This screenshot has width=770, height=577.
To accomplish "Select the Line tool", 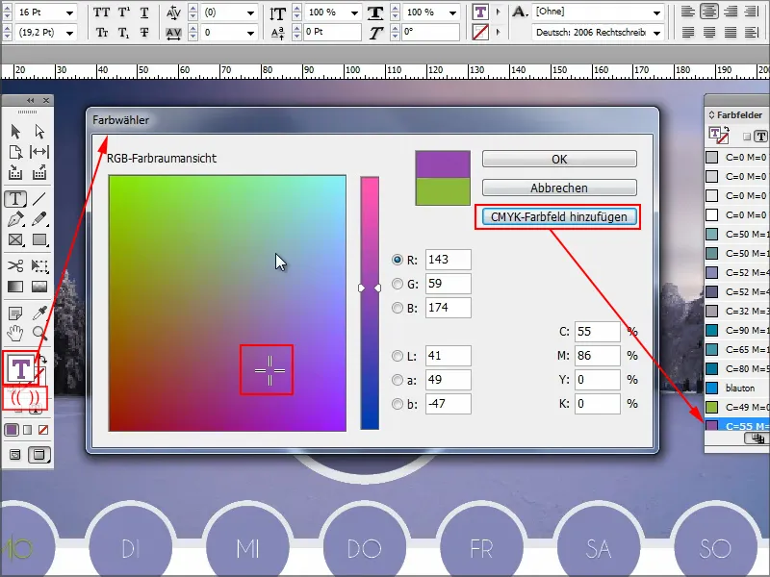I will pos(39,199).
